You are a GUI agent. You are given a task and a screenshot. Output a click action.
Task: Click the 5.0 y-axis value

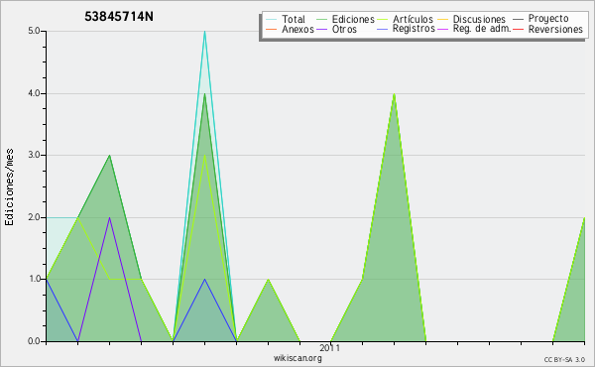(x=34, y=31)
